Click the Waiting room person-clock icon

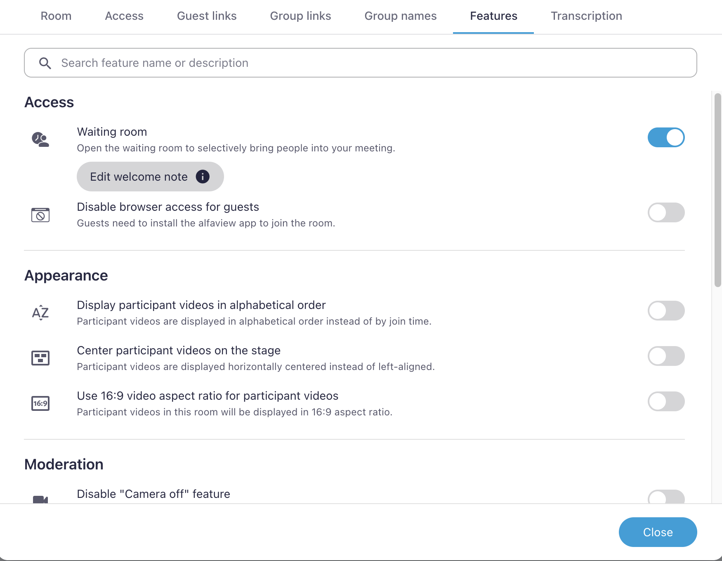coord(40,139)
